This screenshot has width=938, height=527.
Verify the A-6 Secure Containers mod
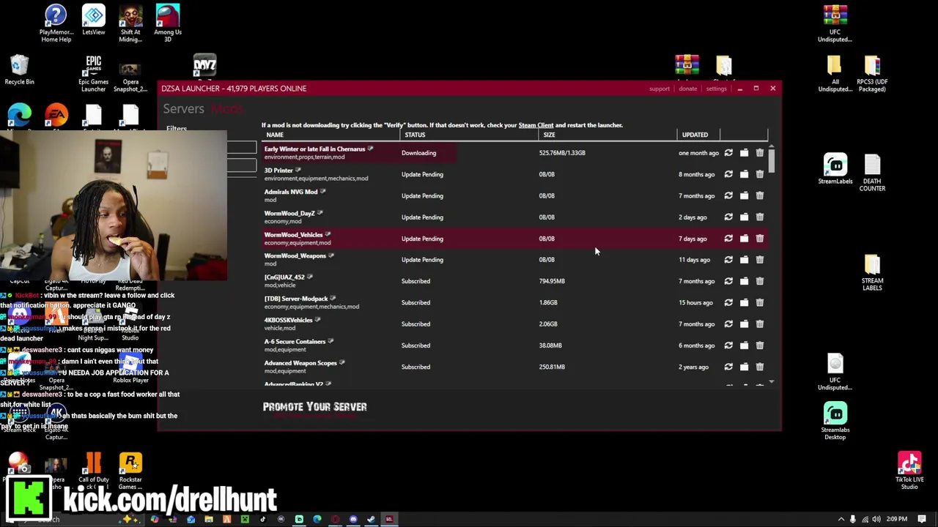pos(728,345)
